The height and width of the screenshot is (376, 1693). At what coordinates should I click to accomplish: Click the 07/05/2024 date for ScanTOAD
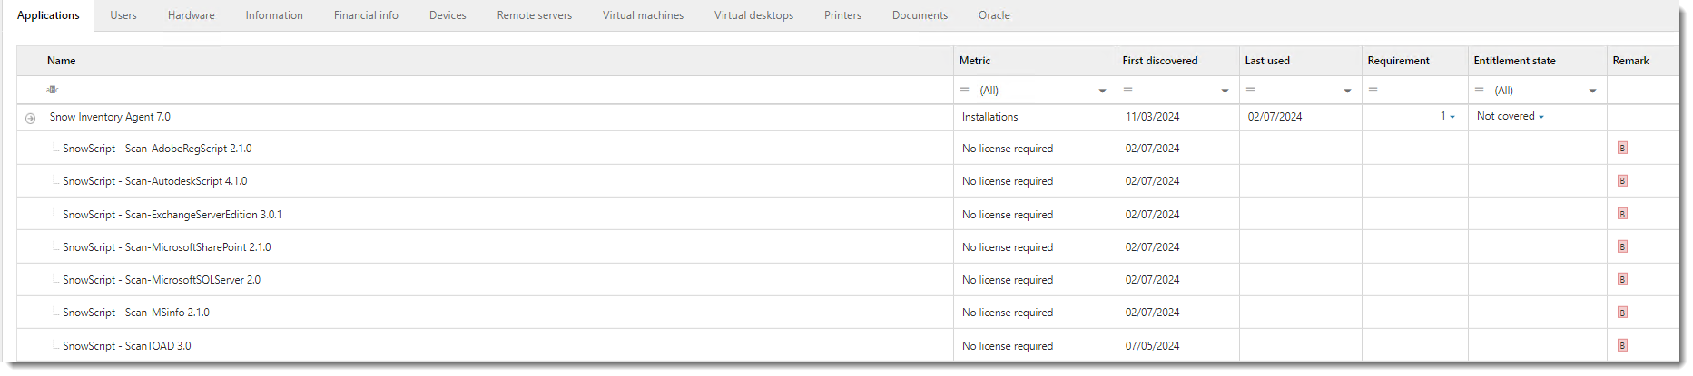(x=1152, y=346)
